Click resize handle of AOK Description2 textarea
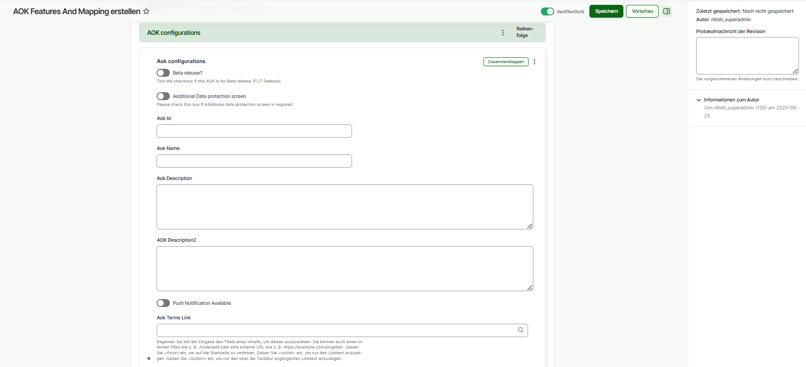Viewport: 806px width, 367px height. [529, 288]
